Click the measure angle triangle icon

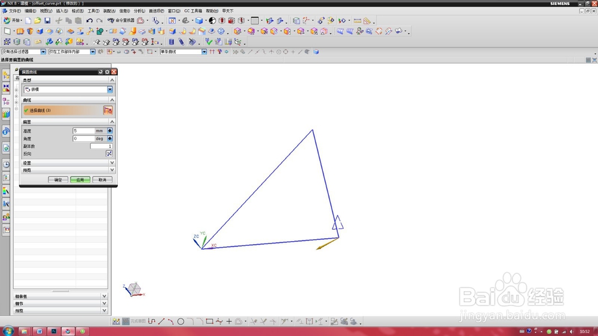tap(367, 20)
